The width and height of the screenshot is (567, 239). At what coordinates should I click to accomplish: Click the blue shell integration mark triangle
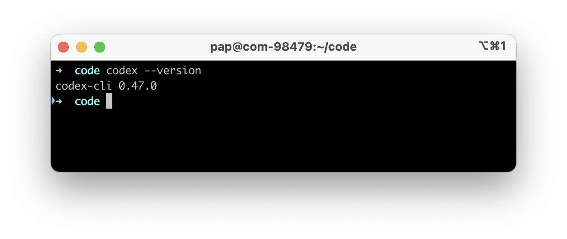[53, 101]
